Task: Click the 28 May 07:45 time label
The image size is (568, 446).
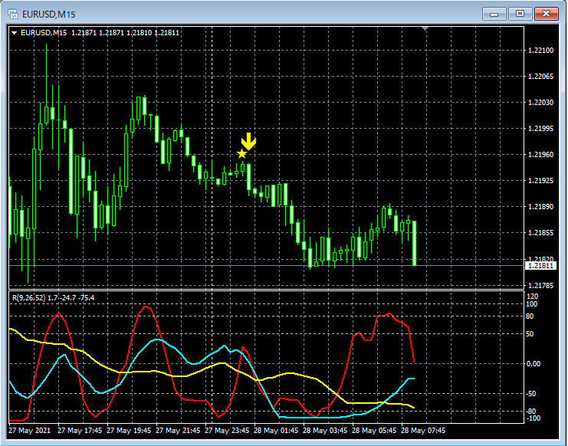Action: (423, 431)
